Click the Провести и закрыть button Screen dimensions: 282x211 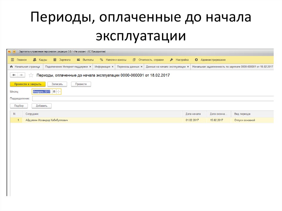coord(28,84)
